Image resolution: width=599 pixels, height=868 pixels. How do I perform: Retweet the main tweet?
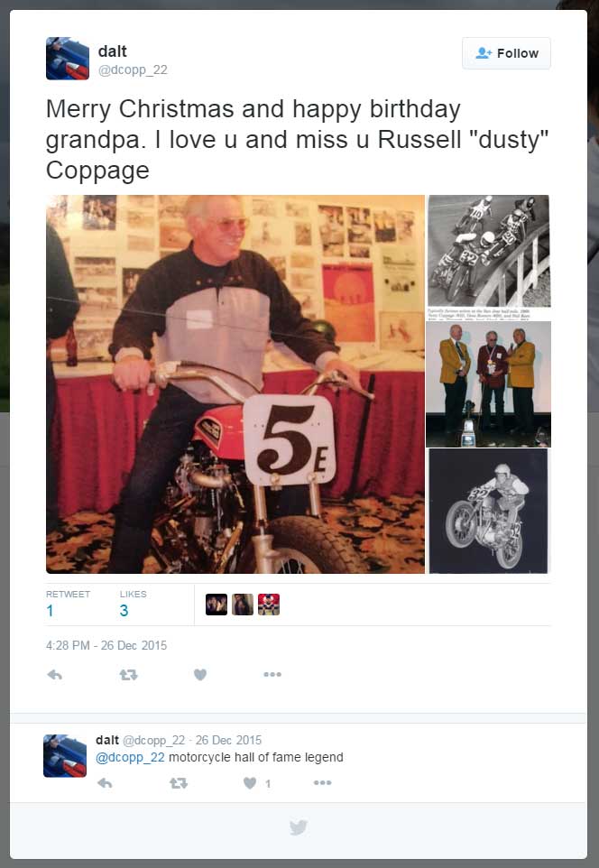(128, 674)
